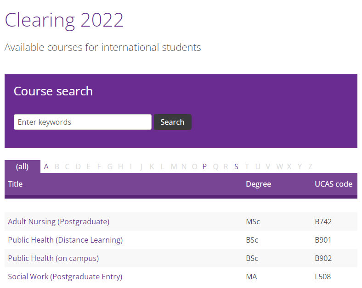Filter courses by letter P
362x288 pixels.
coord(204,166)
